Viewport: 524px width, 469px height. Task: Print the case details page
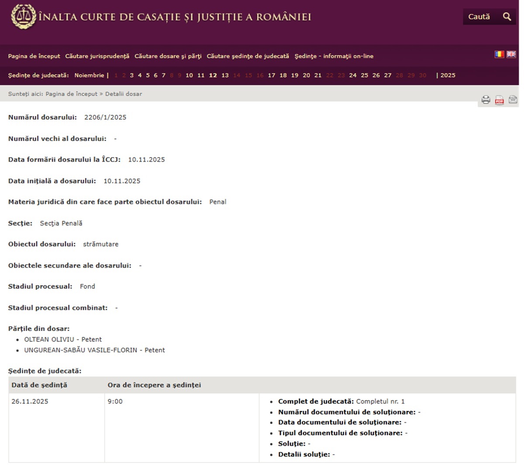(486, 100)
